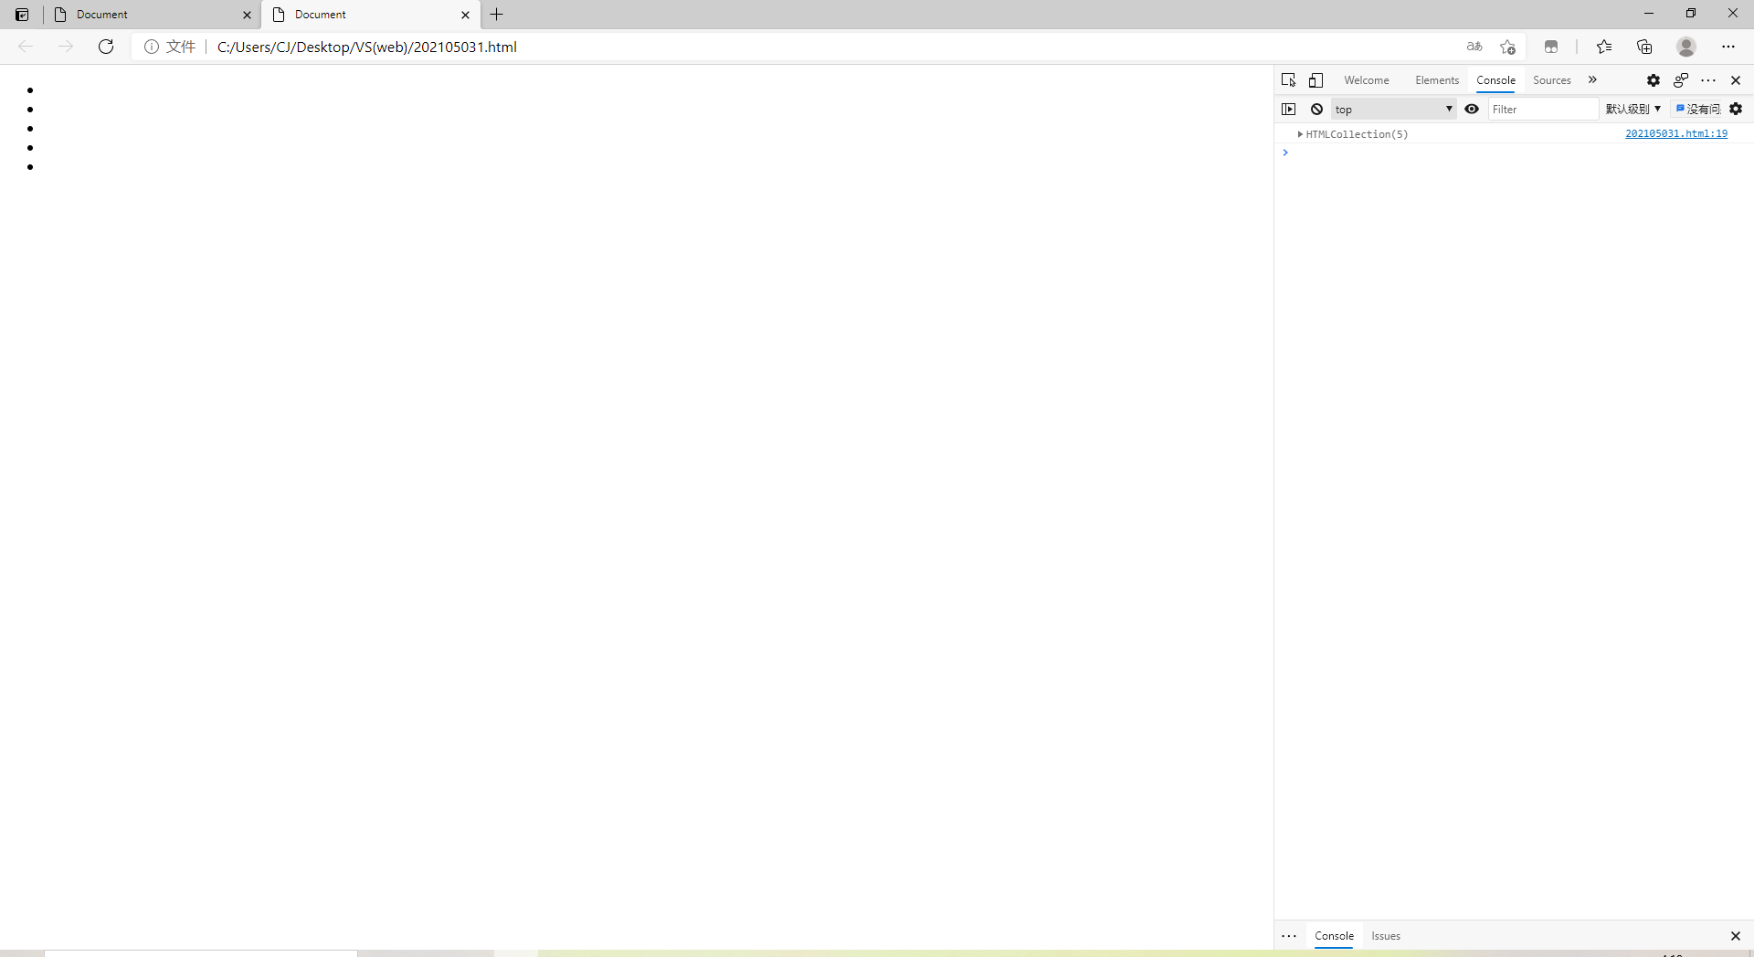The image size is (1754, 957).
Task: Refresh the current page
Action: [x=106, y=47]
